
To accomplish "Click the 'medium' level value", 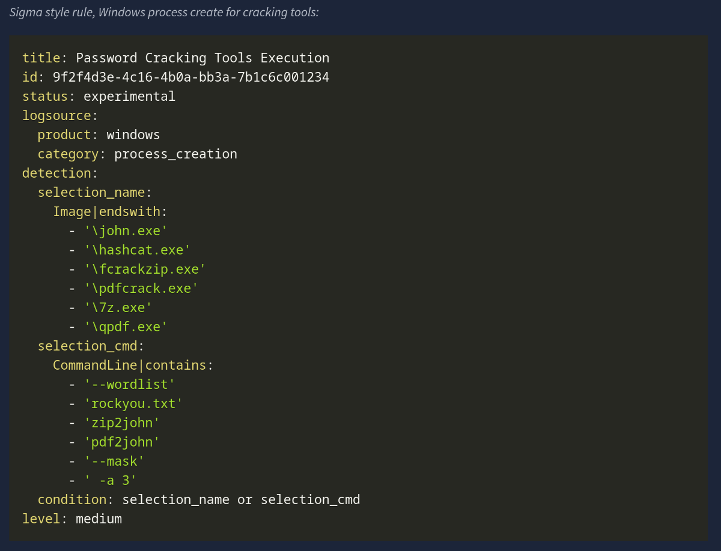I will pos(99,519).
